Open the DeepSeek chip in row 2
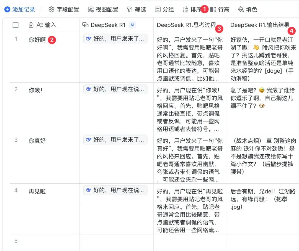Image resolution: width=299 pixels, height=251 pixels. pyautogui.click(x=115, y=89)
